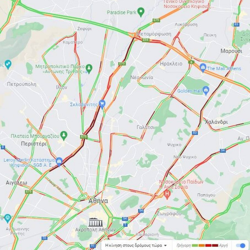Click the Χαλάνδρι district label
Screen dimensions: 250x250
click(x=216, y=122)
